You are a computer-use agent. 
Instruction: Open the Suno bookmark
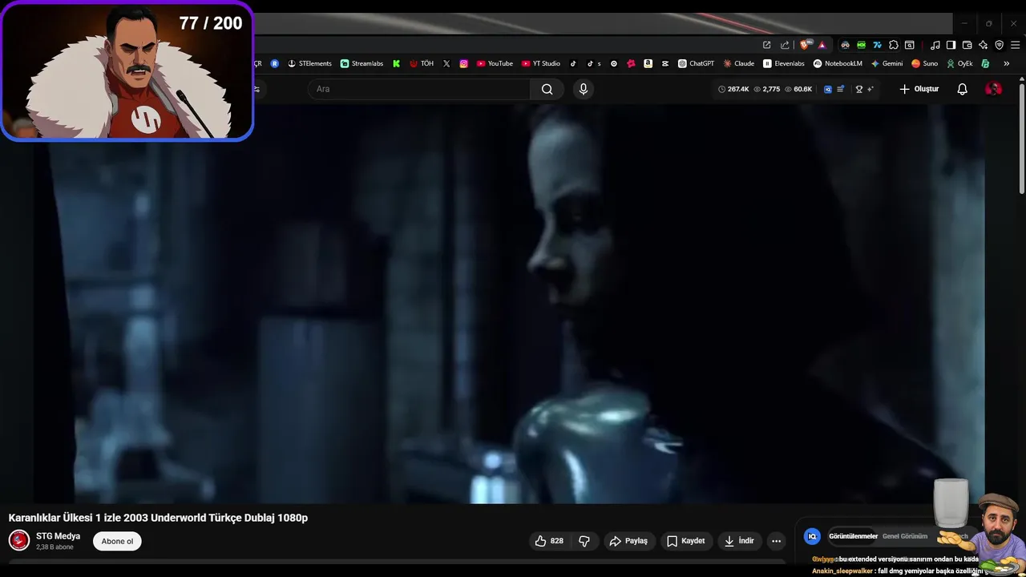(924, 63)
